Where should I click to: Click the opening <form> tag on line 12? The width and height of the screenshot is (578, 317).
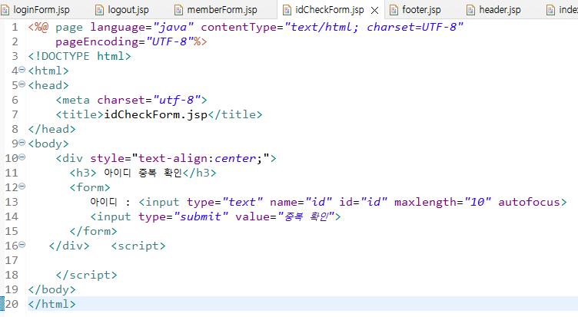click(x=90, y=187)
